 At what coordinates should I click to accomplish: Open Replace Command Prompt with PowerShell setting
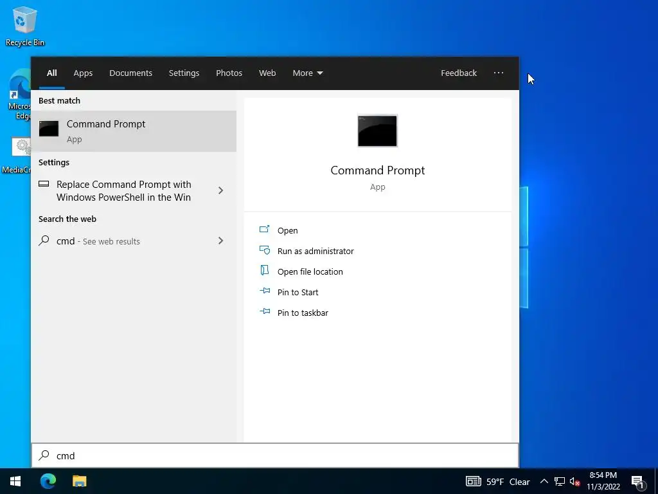point(134,190)
